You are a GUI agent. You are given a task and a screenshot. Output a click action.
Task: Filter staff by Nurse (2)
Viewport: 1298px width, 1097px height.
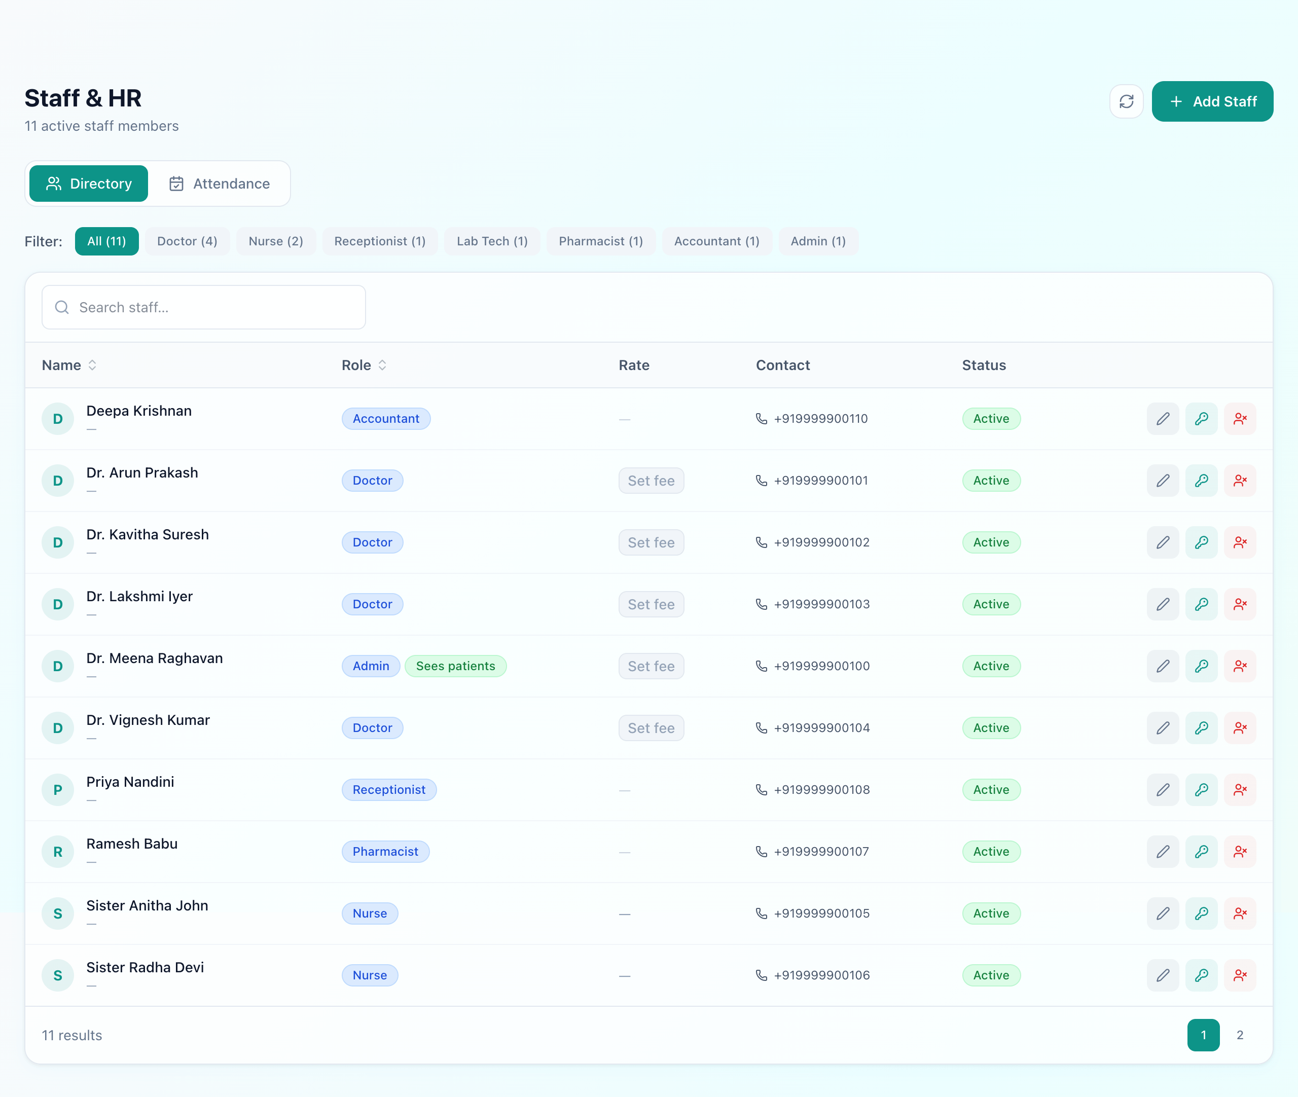[x=275, y=241]
